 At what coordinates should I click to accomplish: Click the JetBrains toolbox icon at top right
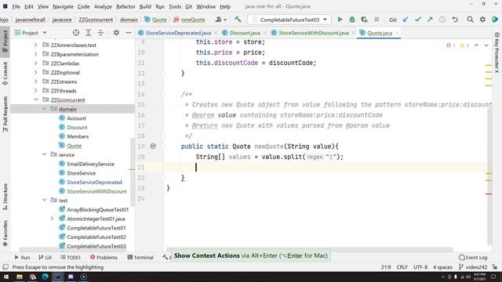point(495,20)
